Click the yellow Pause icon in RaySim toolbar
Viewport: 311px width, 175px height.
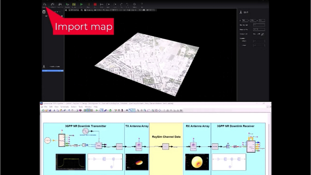point(89,4)
